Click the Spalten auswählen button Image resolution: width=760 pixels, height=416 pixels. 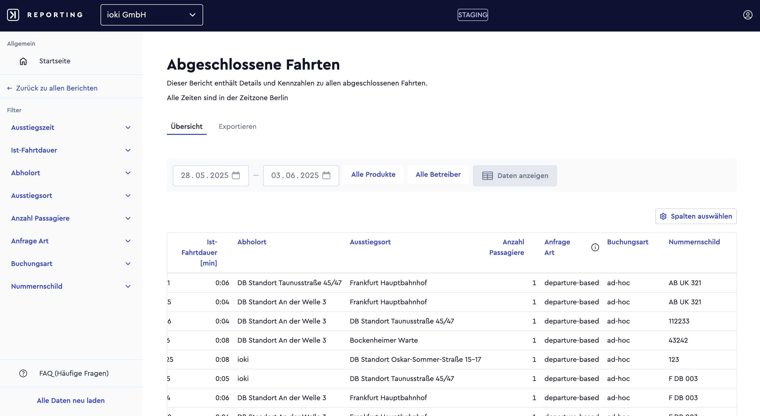click(696, 216)
